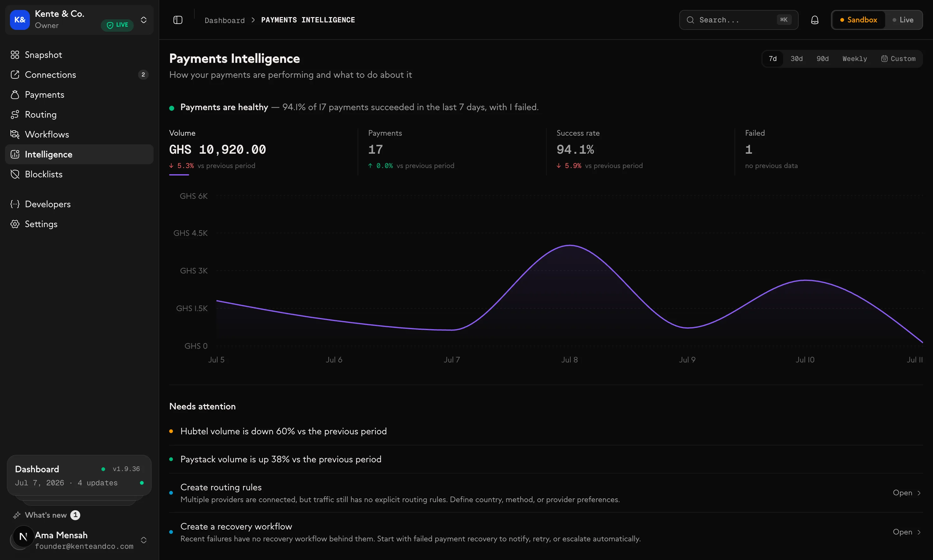The image size is (933, 560).
Task: Click the Payments bag icon in sidebar
Action: 15,95
